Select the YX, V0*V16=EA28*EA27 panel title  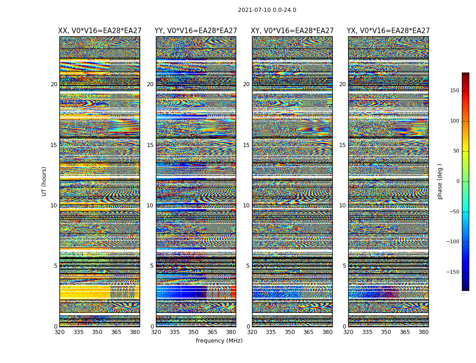tap(388, 31)
